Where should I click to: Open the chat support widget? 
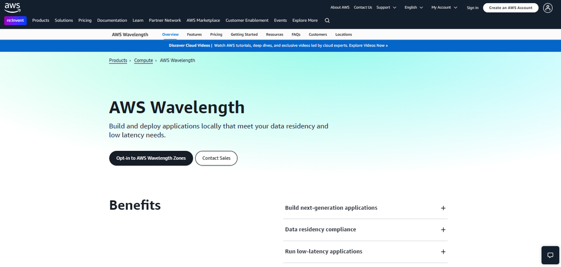coord(550,255)
